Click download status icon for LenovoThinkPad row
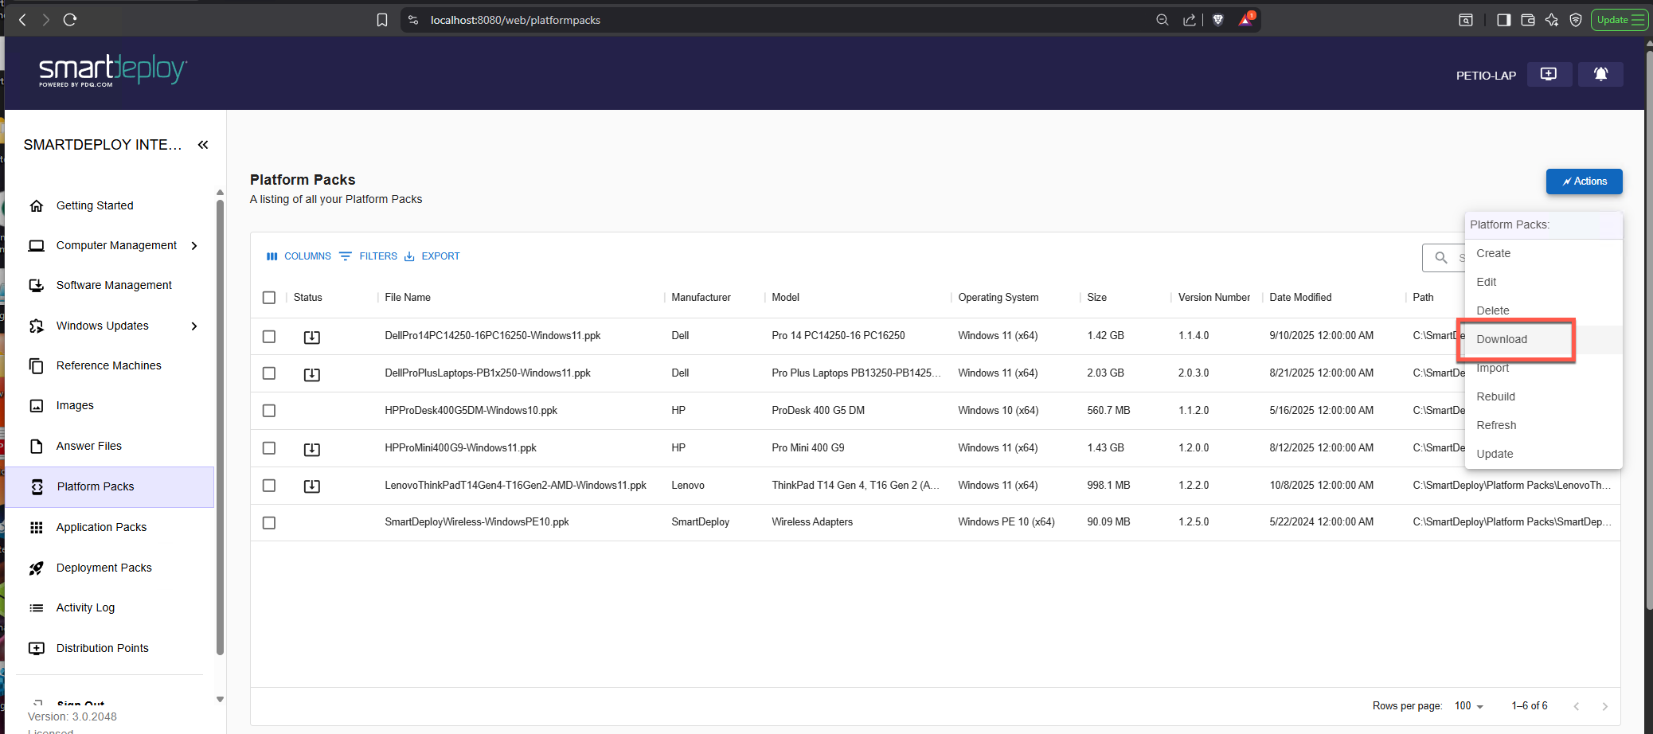Image resolution: width=1653 pixels, height=734 pixels. (x=312, y=486)
